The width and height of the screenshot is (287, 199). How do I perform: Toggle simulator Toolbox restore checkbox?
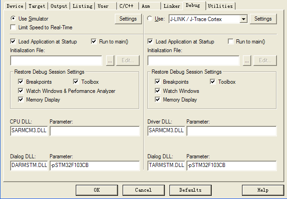click(76, 81)
